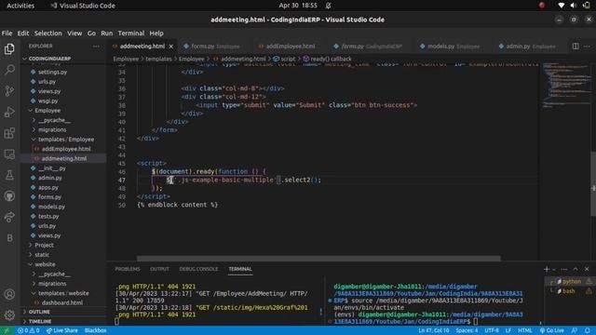Open Run and Debug view

(9, 112)
